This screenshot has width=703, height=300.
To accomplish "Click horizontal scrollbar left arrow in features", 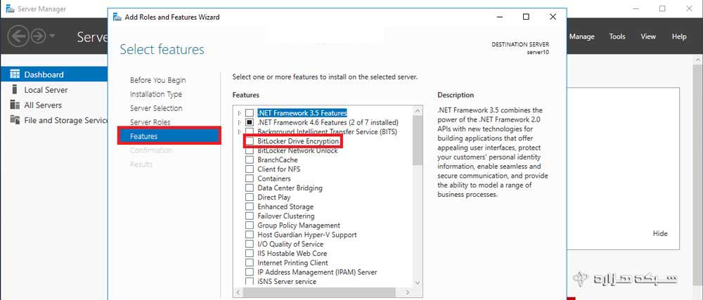I will tap(238, 292).
